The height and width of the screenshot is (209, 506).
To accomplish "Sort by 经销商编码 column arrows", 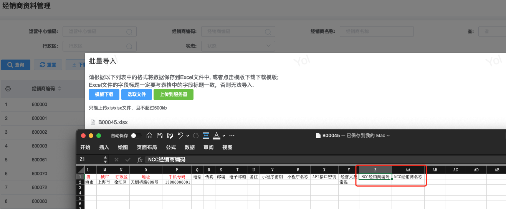I will pos(60,89).
